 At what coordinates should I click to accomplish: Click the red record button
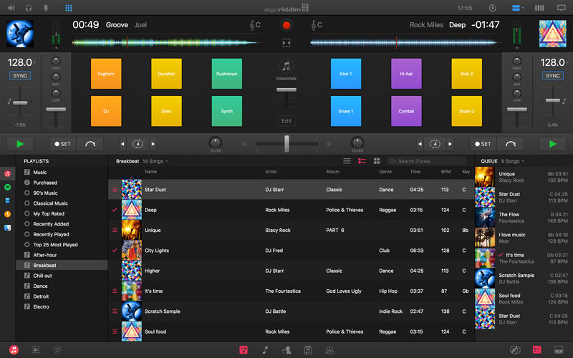(286, 25)
